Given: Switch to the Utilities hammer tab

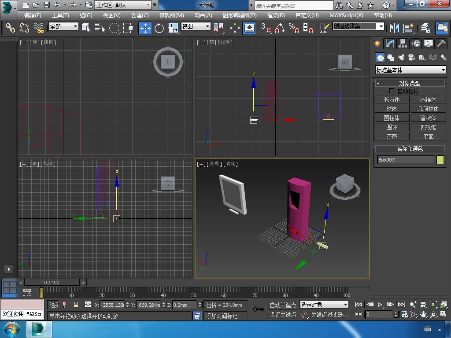Looking at the screenshot, I should point(441,44).
